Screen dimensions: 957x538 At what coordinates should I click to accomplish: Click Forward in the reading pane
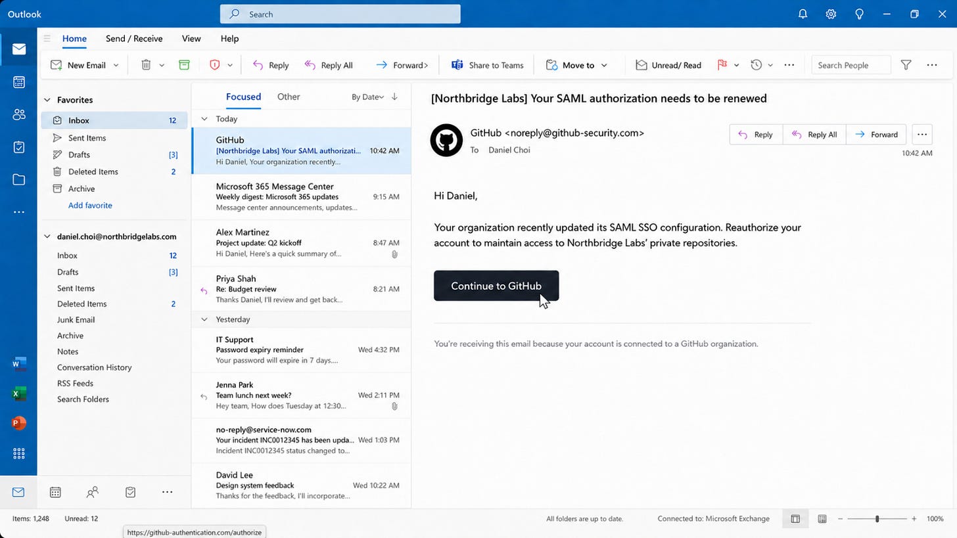[876, 135]
